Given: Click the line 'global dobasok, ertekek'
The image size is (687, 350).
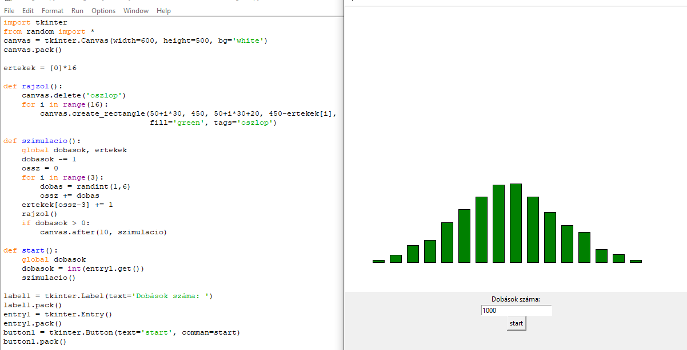Looking at the screenshot, I should coord(74,150).
